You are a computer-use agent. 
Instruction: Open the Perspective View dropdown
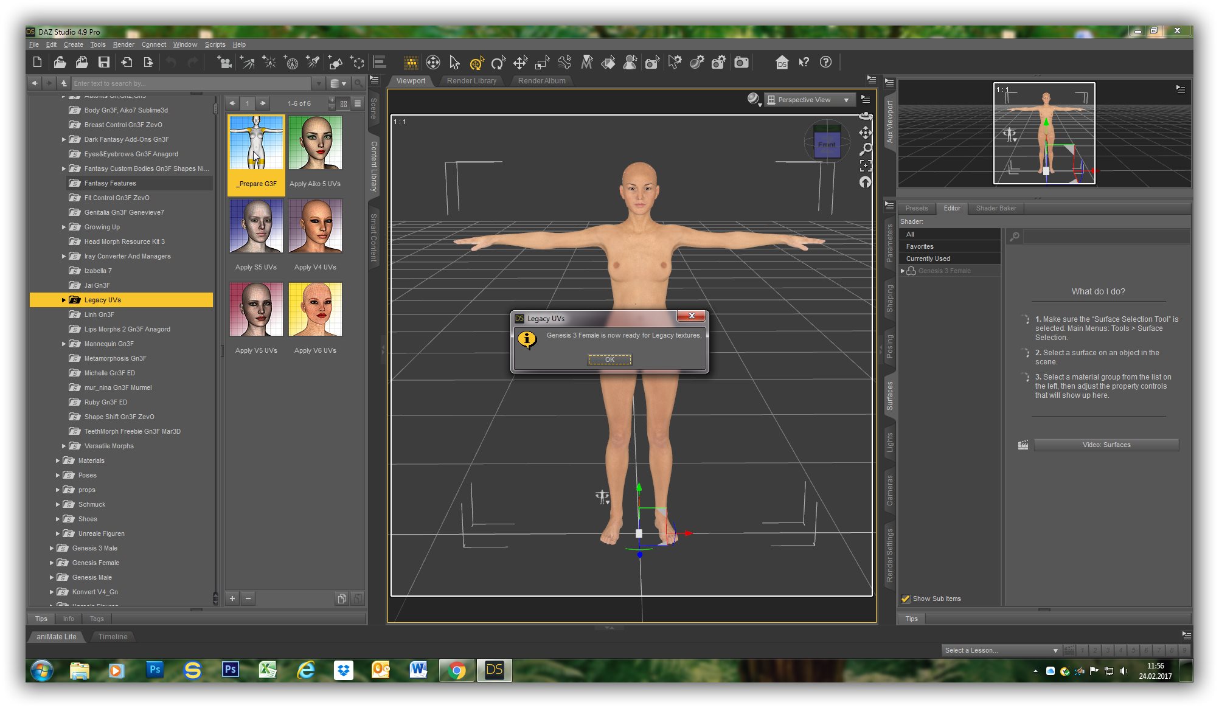pos(810,100)
